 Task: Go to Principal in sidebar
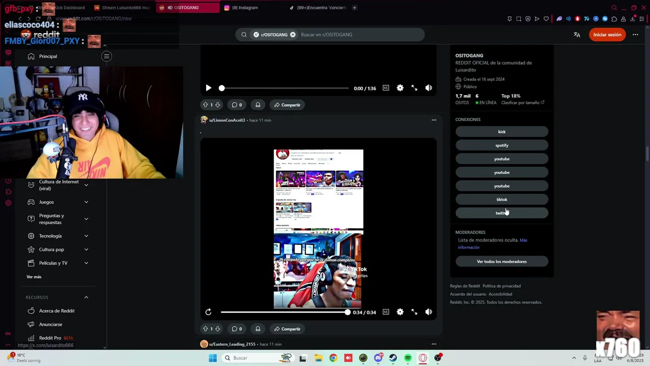pos(48,56)
